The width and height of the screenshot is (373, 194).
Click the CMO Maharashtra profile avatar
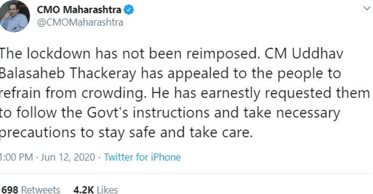click(x=14, y=16)
